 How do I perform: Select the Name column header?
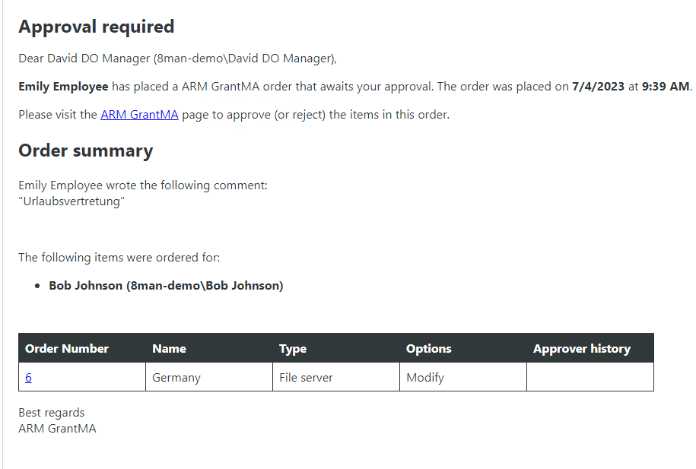click(169, 349)
